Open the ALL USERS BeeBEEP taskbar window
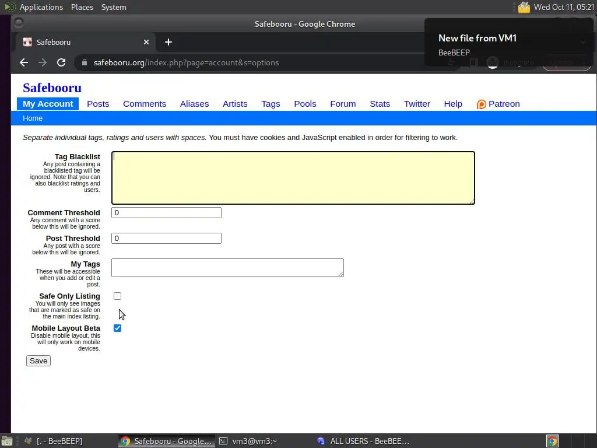Image resolution: width=597 pixels, height=448 pixels. click(363, 441)
